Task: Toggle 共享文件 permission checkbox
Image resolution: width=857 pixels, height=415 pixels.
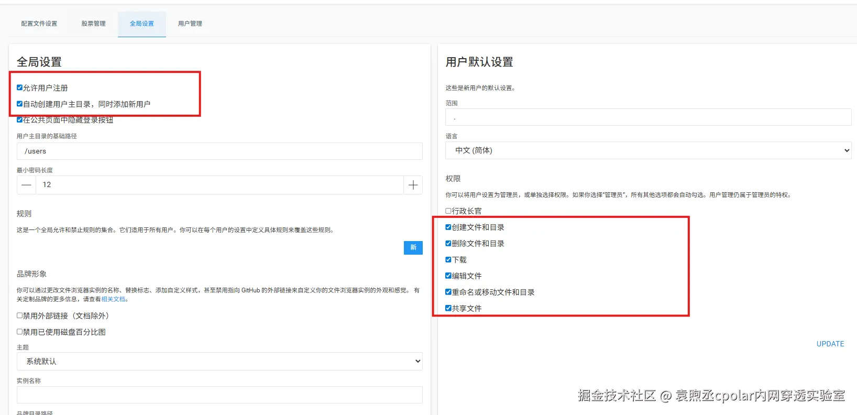Action: pos(448,308)
